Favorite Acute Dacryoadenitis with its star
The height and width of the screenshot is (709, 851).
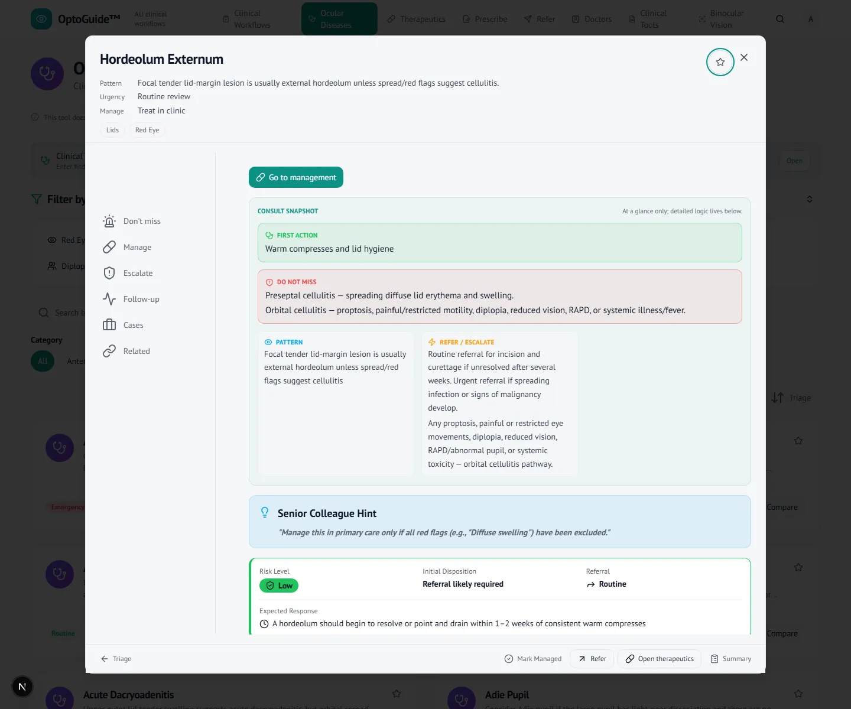pos(397,694)
